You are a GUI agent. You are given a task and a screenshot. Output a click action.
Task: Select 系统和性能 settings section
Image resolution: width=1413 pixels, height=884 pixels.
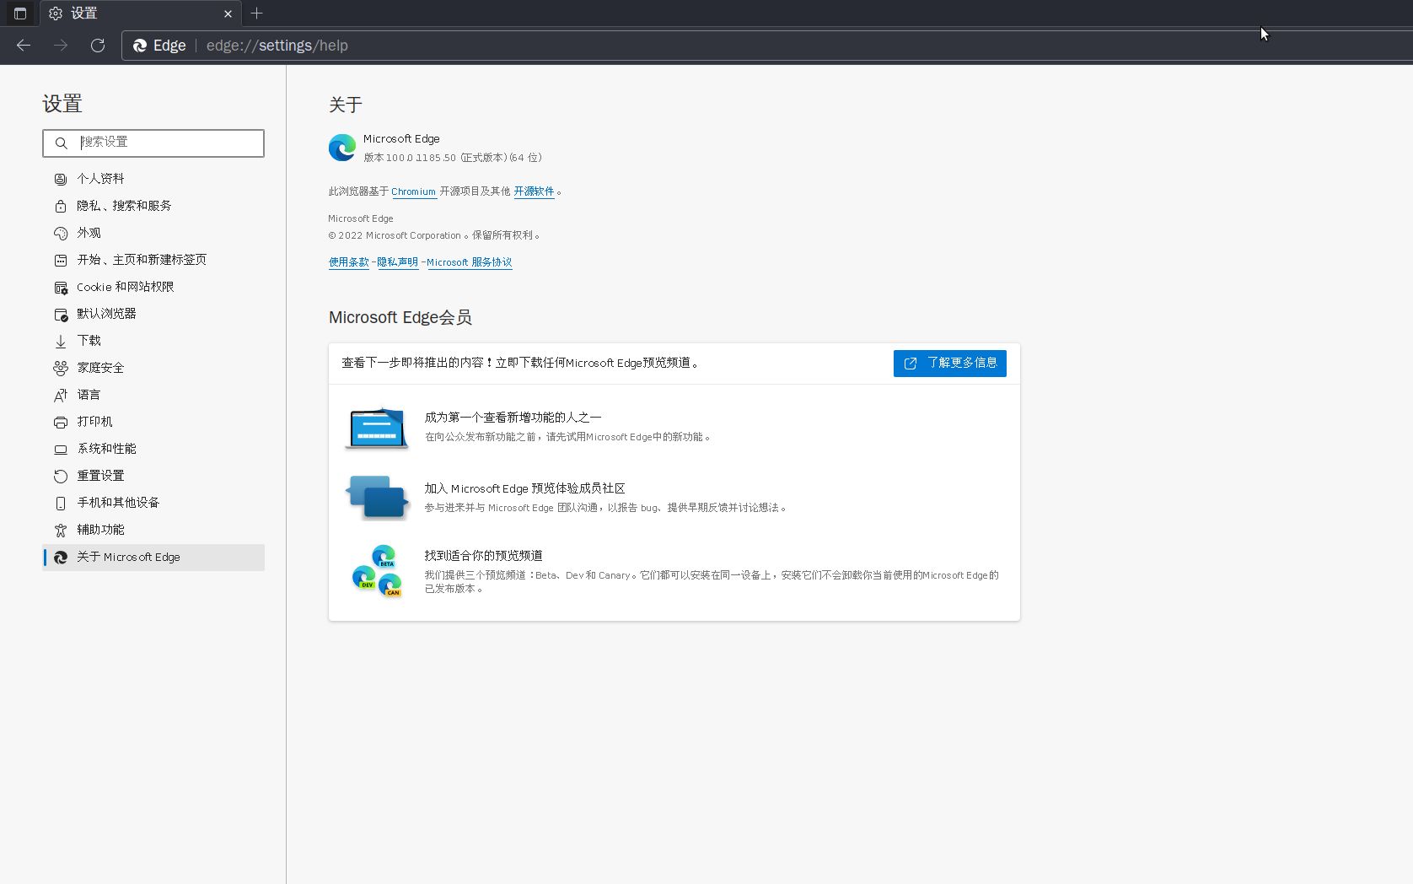click(105, 448)
